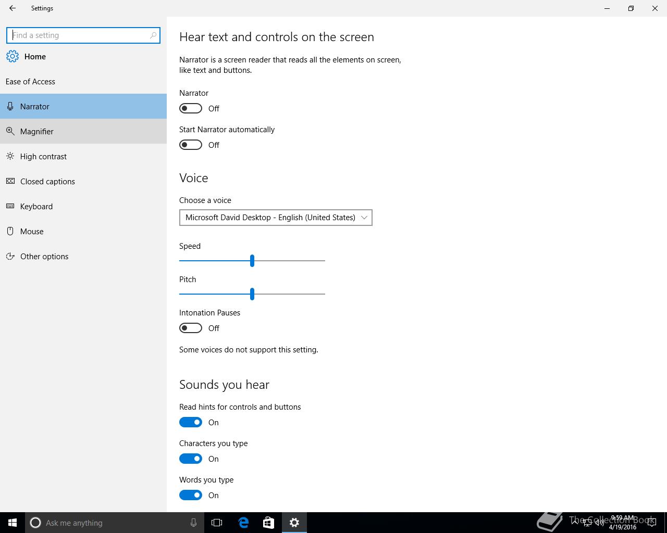Screen dimensions: 667x533
Task: Click the Keyboard icon in sidebar
Action: 10,206
